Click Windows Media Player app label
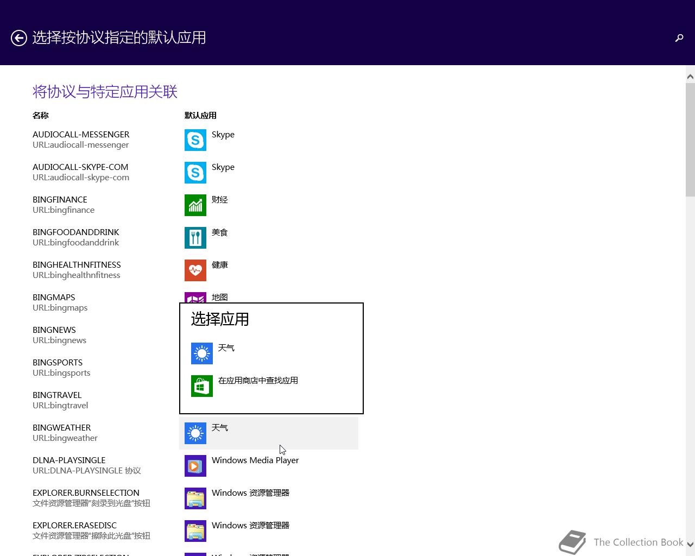The height and width of the screenshot is (556, 695). [x=255, y=460]
